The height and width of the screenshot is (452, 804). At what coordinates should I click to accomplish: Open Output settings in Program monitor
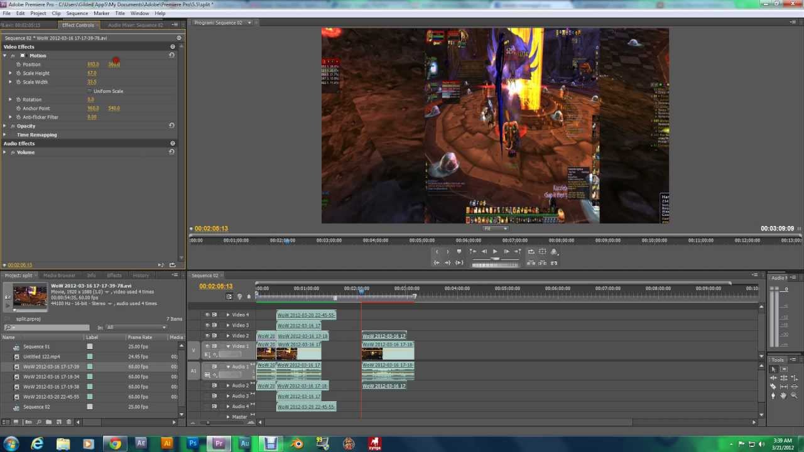[555, 251]
